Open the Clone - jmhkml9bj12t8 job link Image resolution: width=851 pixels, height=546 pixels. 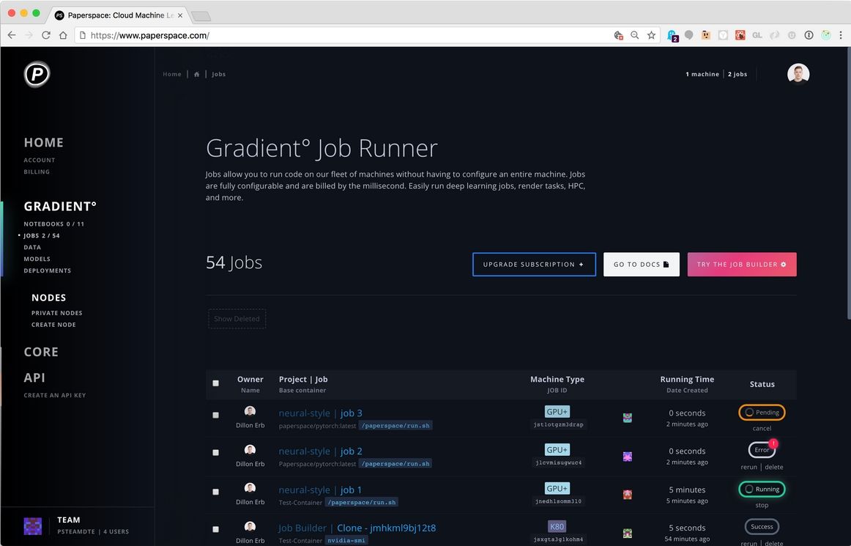click(x=387, y=528)
